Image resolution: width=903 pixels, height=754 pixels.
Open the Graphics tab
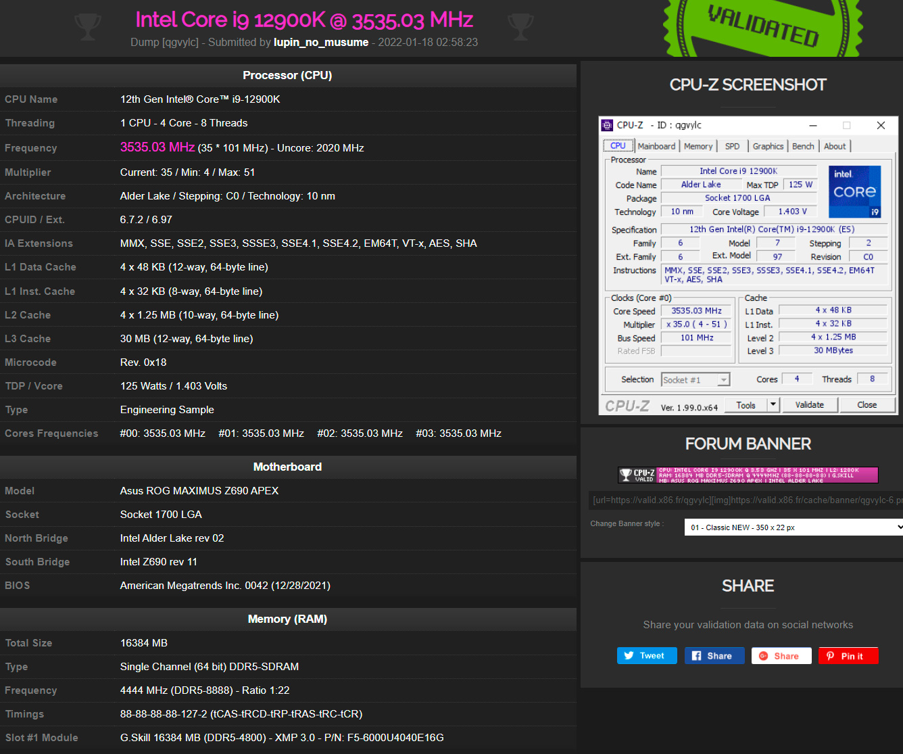[768, 146]
